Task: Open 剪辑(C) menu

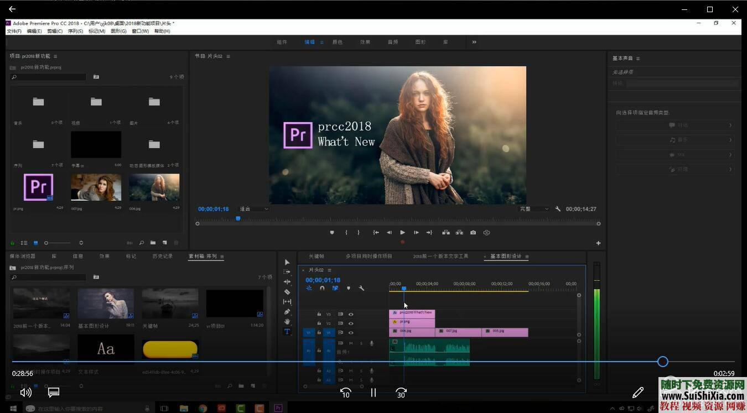Action: click(x=55, y=31)
